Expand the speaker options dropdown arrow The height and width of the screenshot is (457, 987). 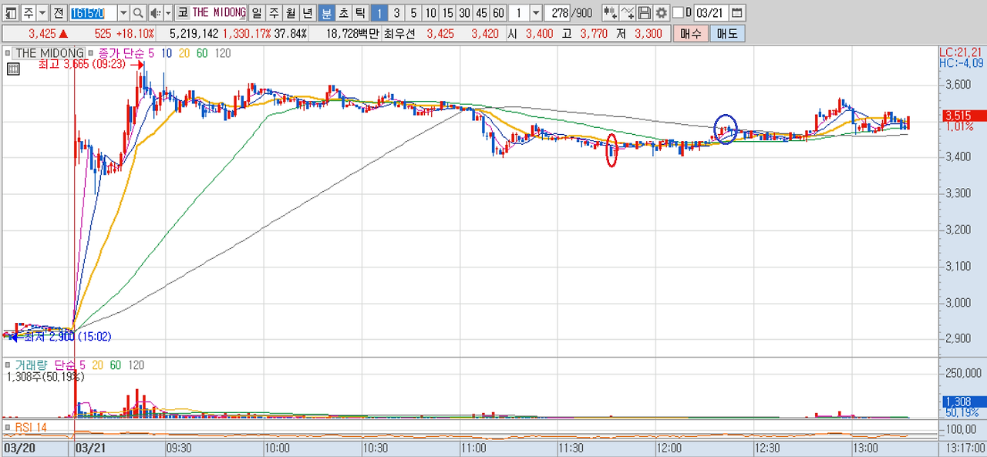[x=168, y=13]
